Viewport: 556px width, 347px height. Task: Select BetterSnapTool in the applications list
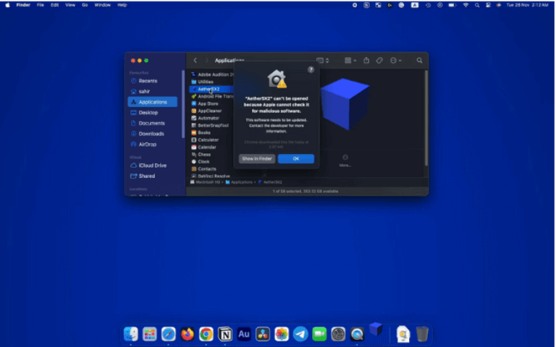212,125
